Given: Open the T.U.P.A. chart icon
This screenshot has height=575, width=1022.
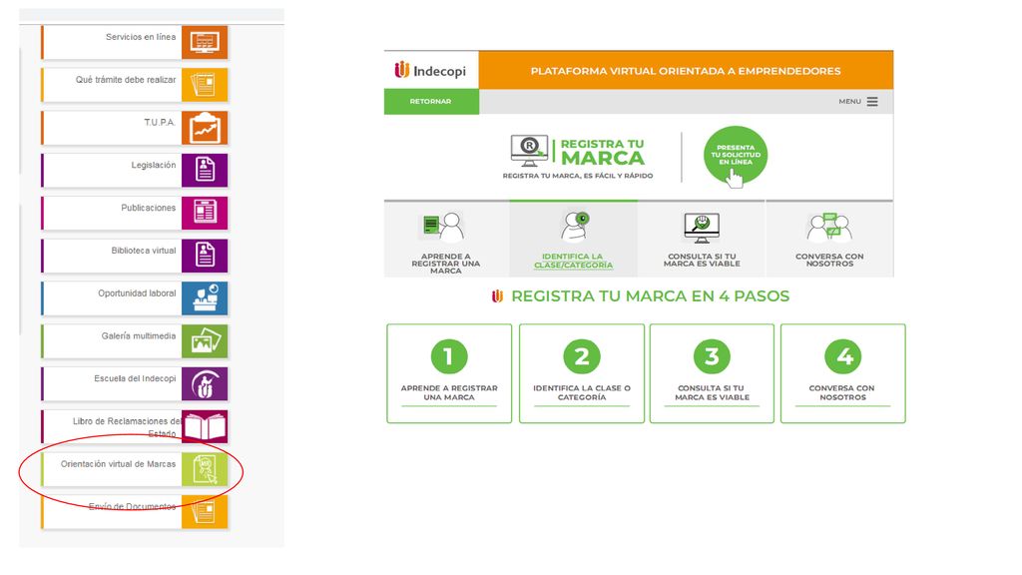Looking at the screenshot, I should pyautogui.click(x=205, y=128).
